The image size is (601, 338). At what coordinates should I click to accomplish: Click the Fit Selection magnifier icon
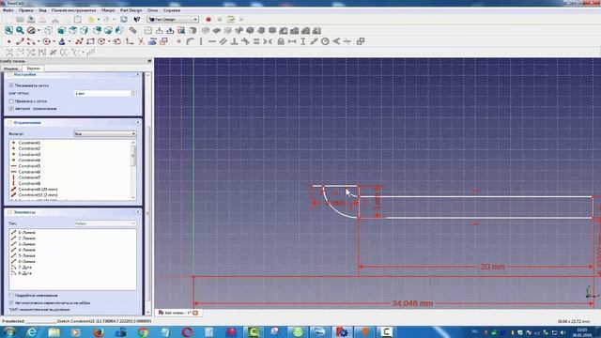click(20, 30)
